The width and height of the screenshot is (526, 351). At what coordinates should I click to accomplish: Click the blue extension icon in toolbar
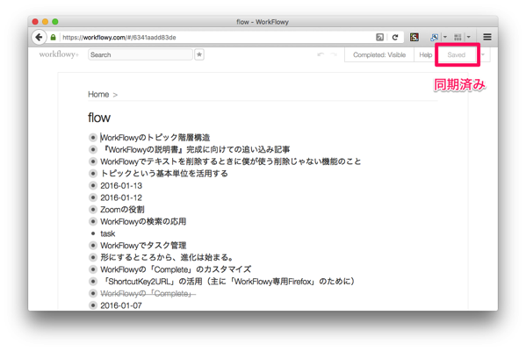[434, 37]
